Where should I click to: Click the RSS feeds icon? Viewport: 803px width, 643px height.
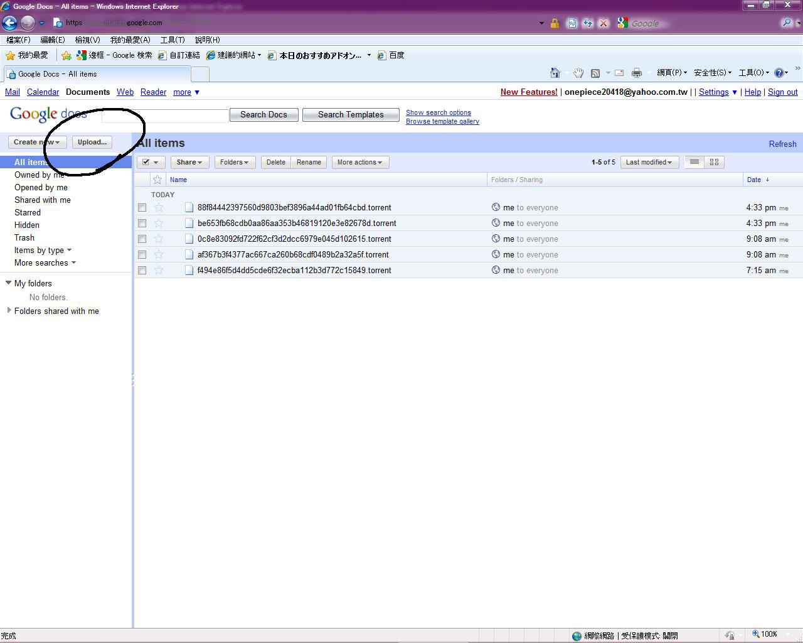click(x=595, y=73)
